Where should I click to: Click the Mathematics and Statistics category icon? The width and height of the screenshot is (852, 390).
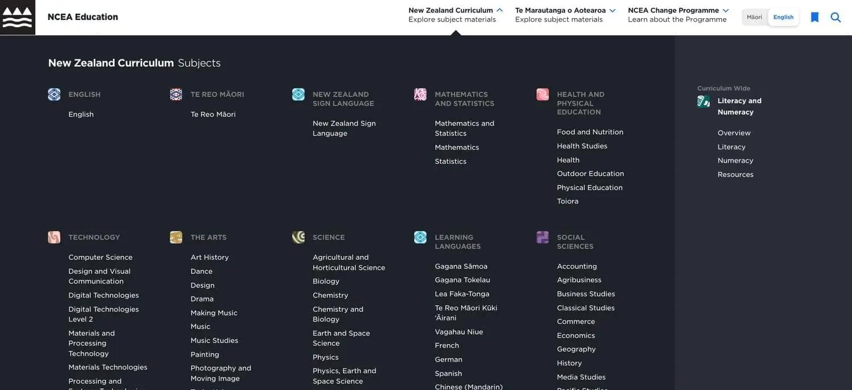(420, 95)
